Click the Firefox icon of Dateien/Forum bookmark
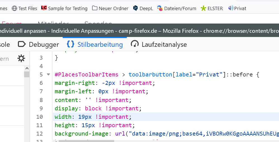Viewport: 279px width, 142px height. tap(160, 8)
